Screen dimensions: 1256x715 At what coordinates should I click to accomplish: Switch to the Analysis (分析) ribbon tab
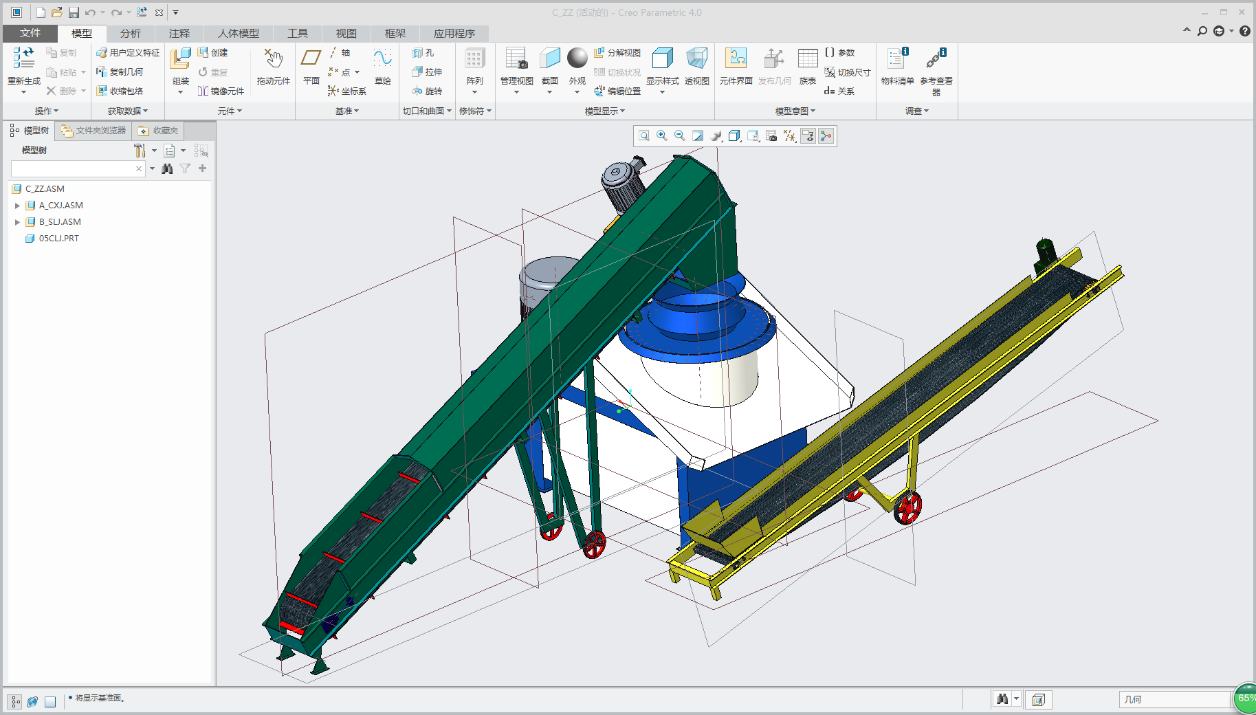(130, 33)
